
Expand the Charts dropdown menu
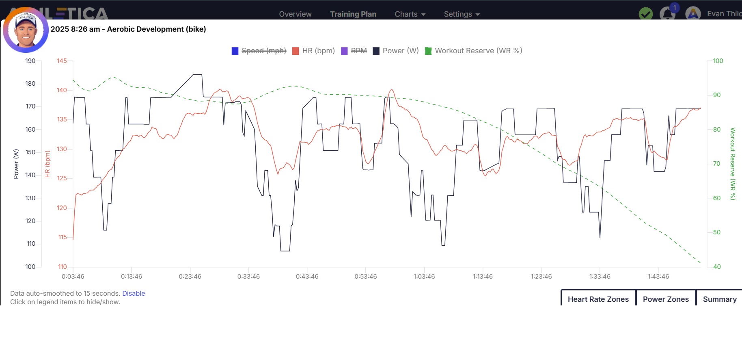pyautogui.click(x=410, y=14)
